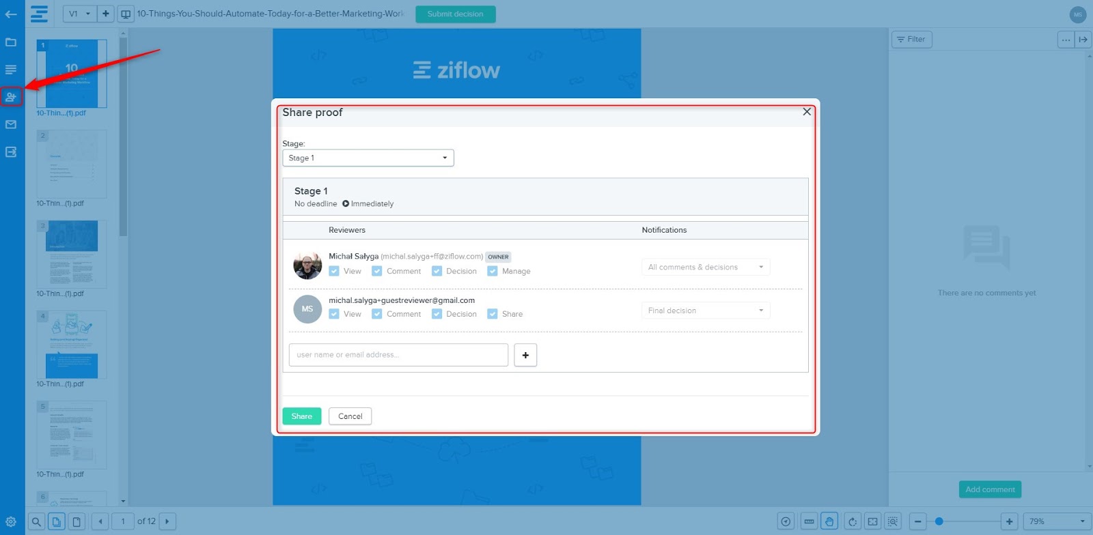Click the magnifier search icon in bottom toolbar

(x=36, y=522)
